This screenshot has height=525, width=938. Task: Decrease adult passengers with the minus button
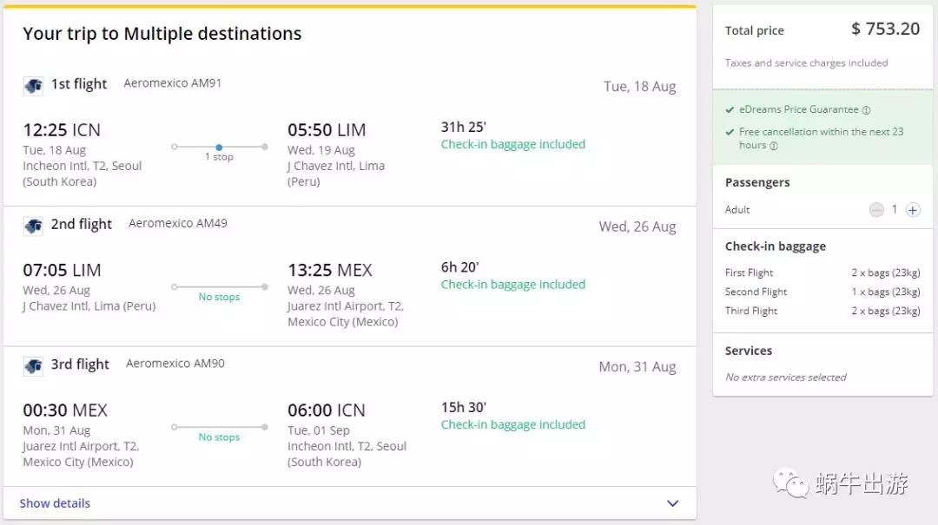[x=876, y=210]
